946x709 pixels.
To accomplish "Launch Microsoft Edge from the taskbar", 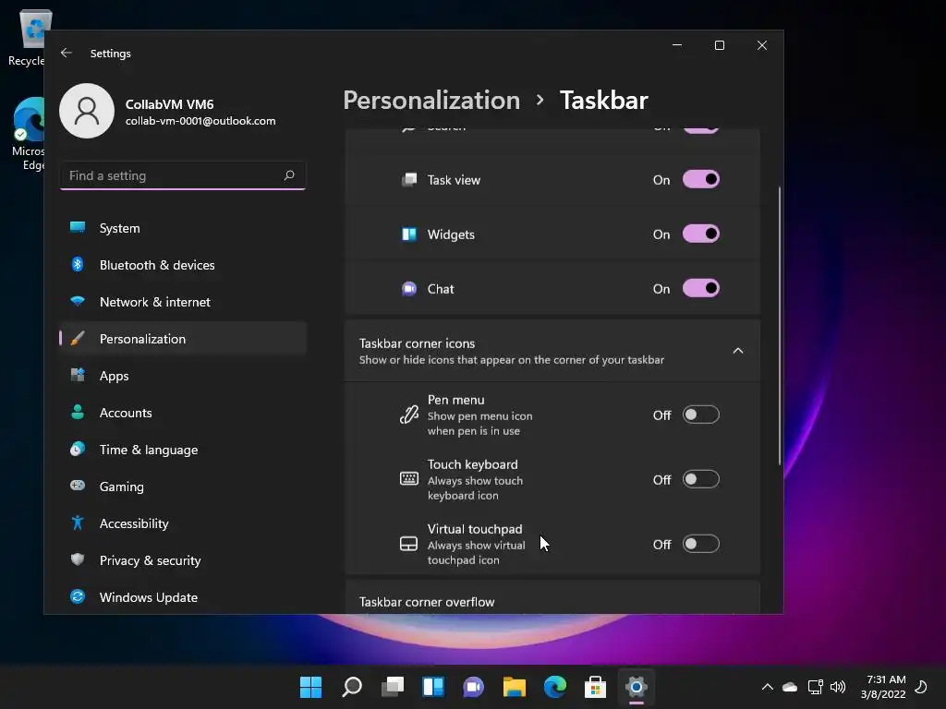I will (x=555, y=687).
